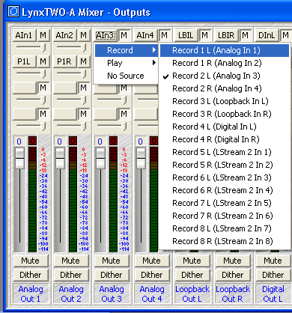Click the blue fader level value of Analog Out 3
This screenshot has height=313, width=292.
pos(100,142)
